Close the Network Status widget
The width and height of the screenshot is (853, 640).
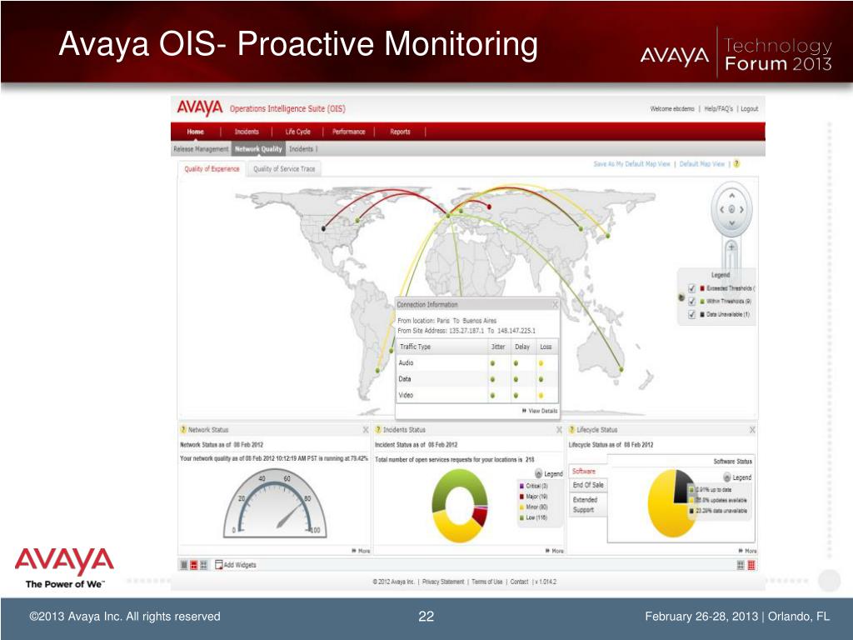click(x=366, y=430)
